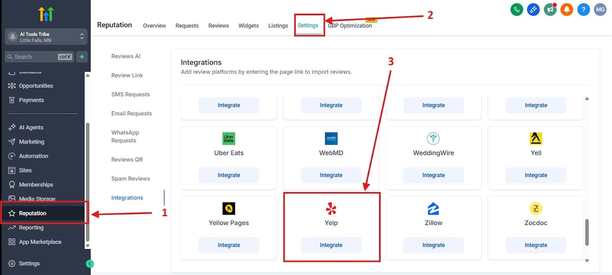This screenshot has height=275, width=612.
Task: Click the sidebar scrollbar up arrow
Action: (88, 75)
